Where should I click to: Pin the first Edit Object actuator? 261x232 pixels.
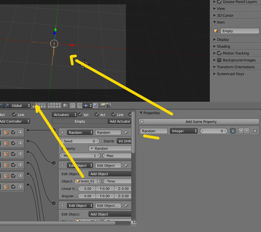pos(126,165)
